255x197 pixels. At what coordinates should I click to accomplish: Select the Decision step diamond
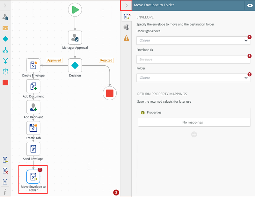75,65
